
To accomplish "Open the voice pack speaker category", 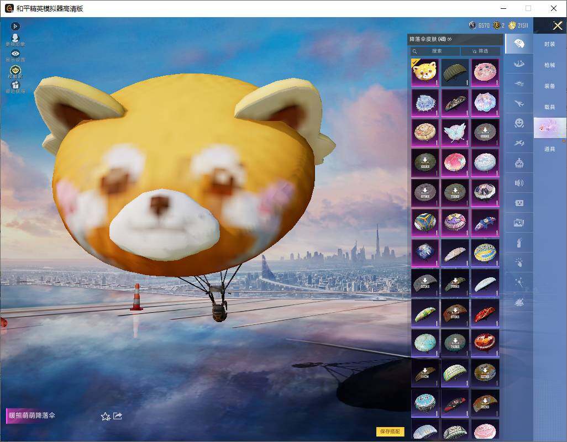I will [x=519, y=183].
